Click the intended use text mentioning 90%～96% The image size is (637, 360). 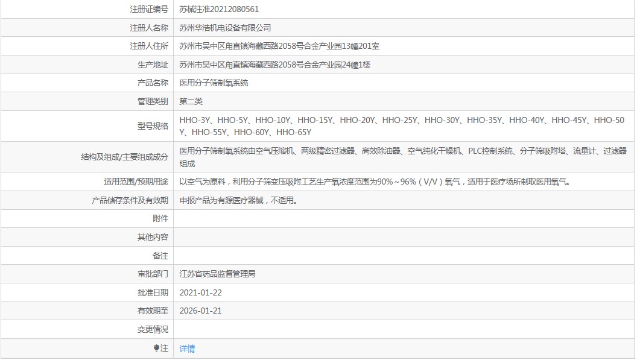[x=376, y=182]
